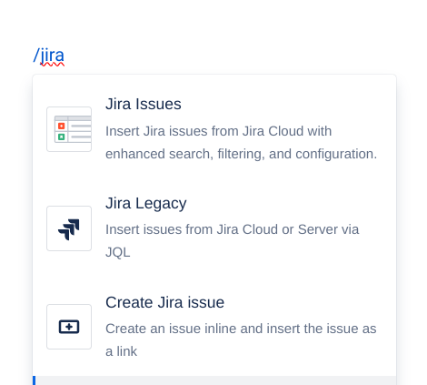427x385 pixels.
Task: Click the red issue marker in Jira Issues icon
Action: click(x=62, y=126)
